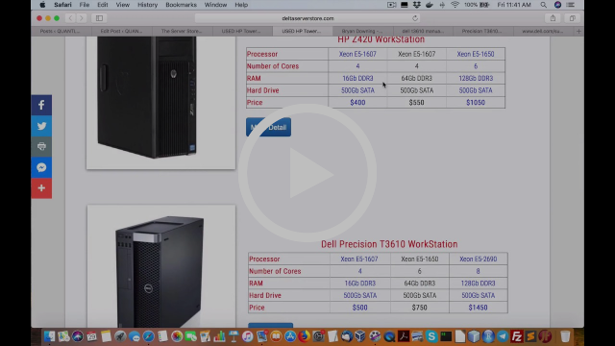
Task: Click '128Gb DDR3' in the HP Z420 table
Action: click(x=476, y=78)
